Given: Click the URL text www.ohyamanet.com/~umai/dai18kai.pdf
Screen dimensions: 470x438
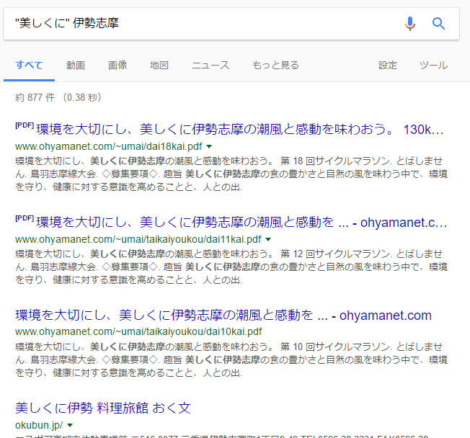Looking at the screenshot, I should [109, 146].
